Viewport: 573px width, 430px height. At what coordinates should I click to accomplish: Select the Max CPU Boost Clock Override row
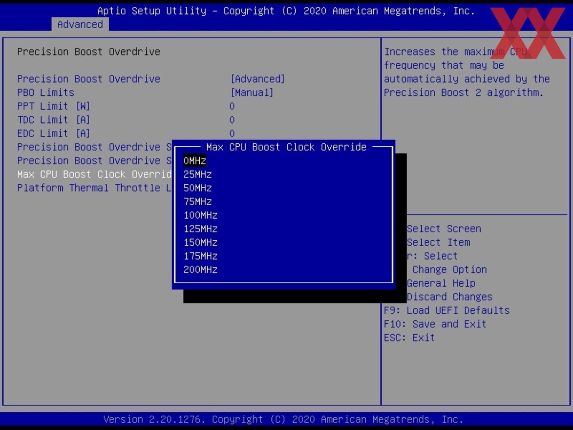point(94,174)
